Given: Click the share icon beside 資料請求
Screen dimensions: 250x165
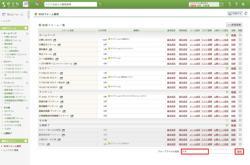Looking at the screenshot, I should tap(50, 49).
